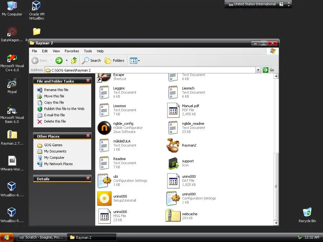Image resolution: width=323 pixels, height=242 pixels.
Task: Select the unins000 DAT file
Action: (x=173, y=181)
